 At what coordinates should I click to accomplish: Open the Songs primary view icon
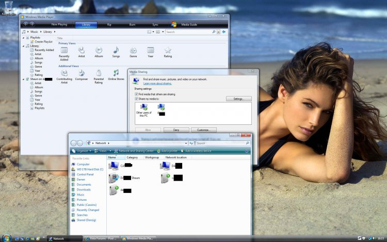(x=116, y=50)
